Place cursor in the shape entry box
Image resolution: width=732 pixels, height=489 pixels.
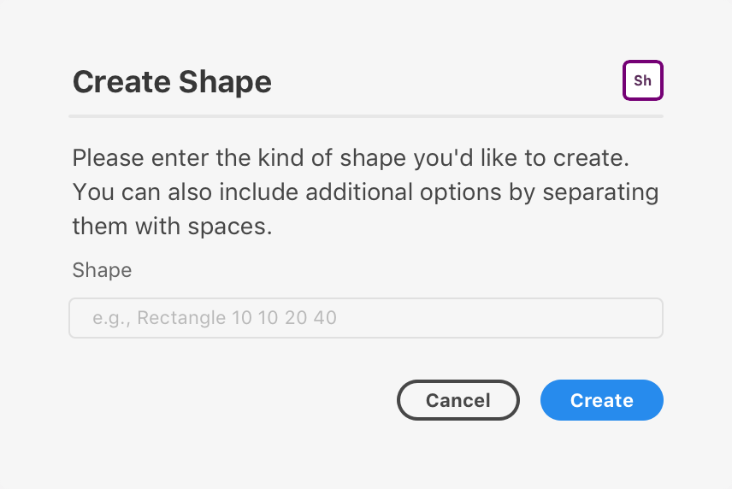tap(366, 318)
